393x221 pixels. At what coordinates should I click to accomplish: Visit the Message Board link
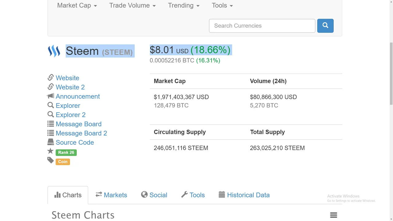click(79, 124)
